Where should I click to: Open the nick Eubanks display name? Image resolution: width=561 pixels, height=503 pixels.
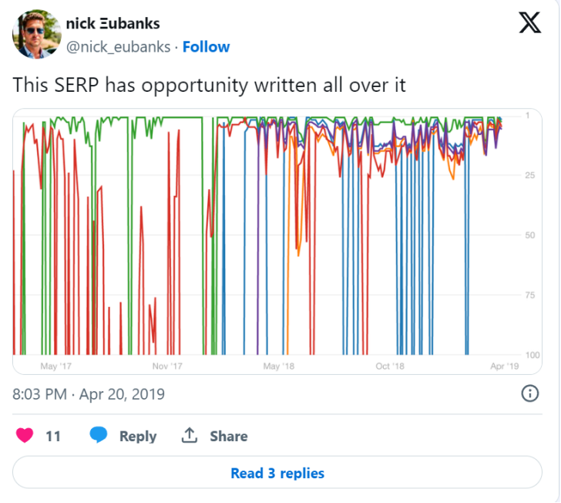coord(113,24)
